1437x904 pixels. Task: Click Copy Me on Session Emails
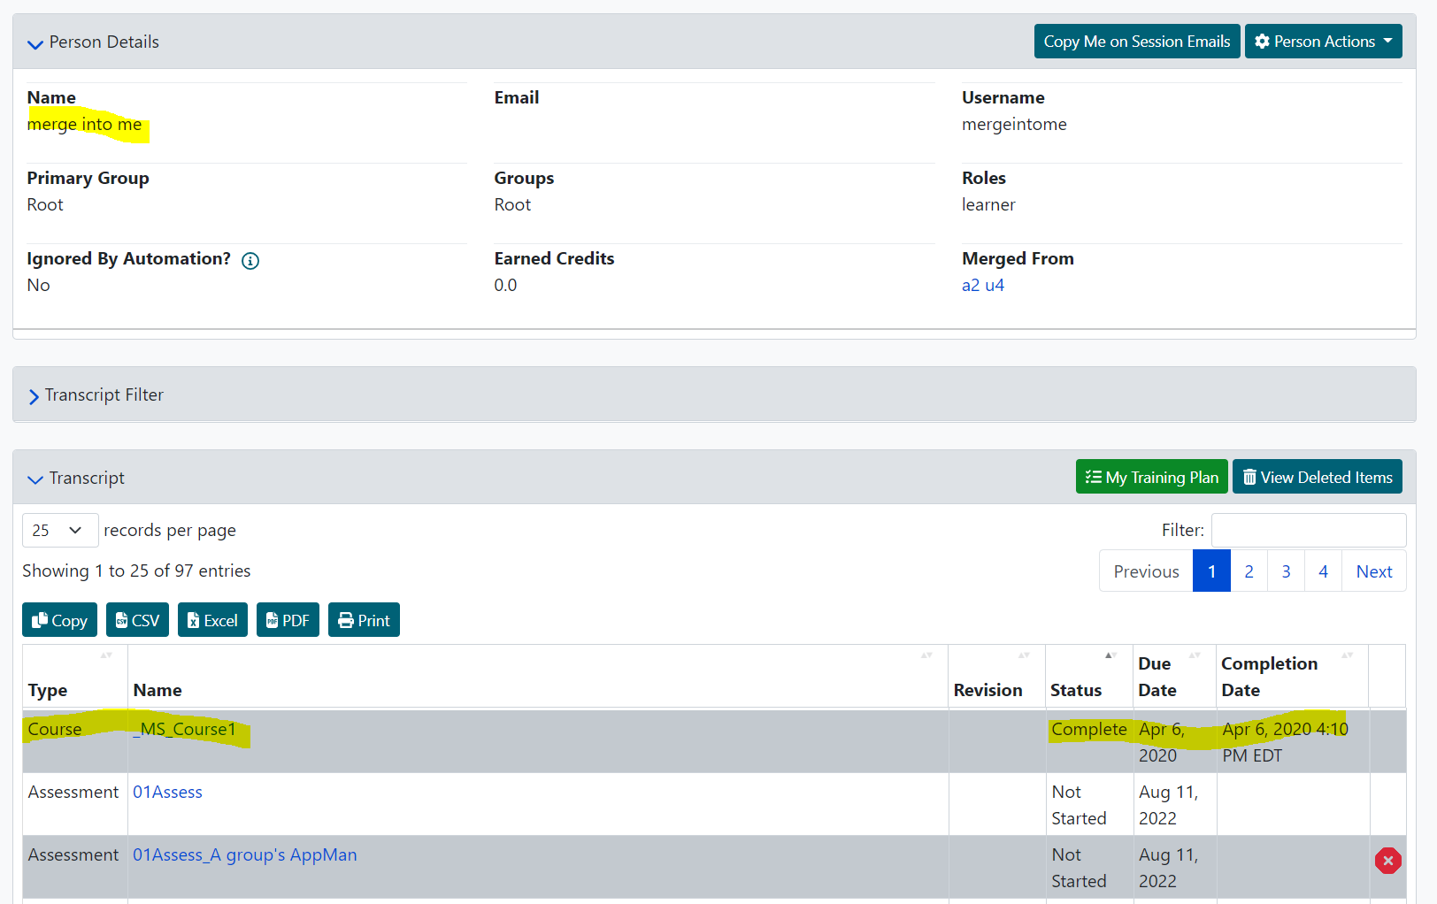[1136, 42]
